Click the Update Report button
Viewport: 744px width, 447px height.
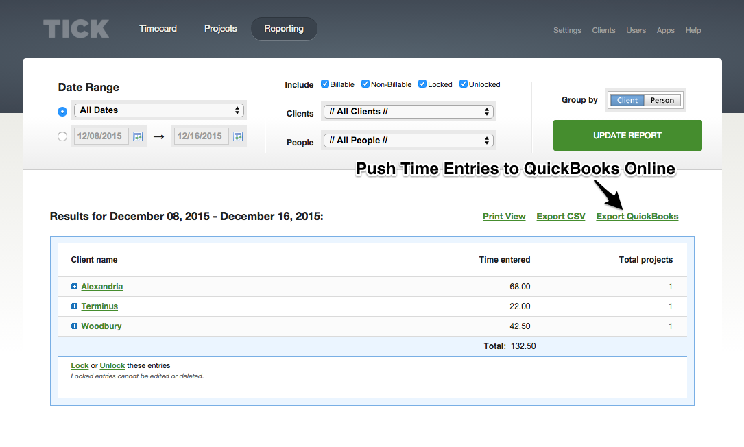coord(627,135)
